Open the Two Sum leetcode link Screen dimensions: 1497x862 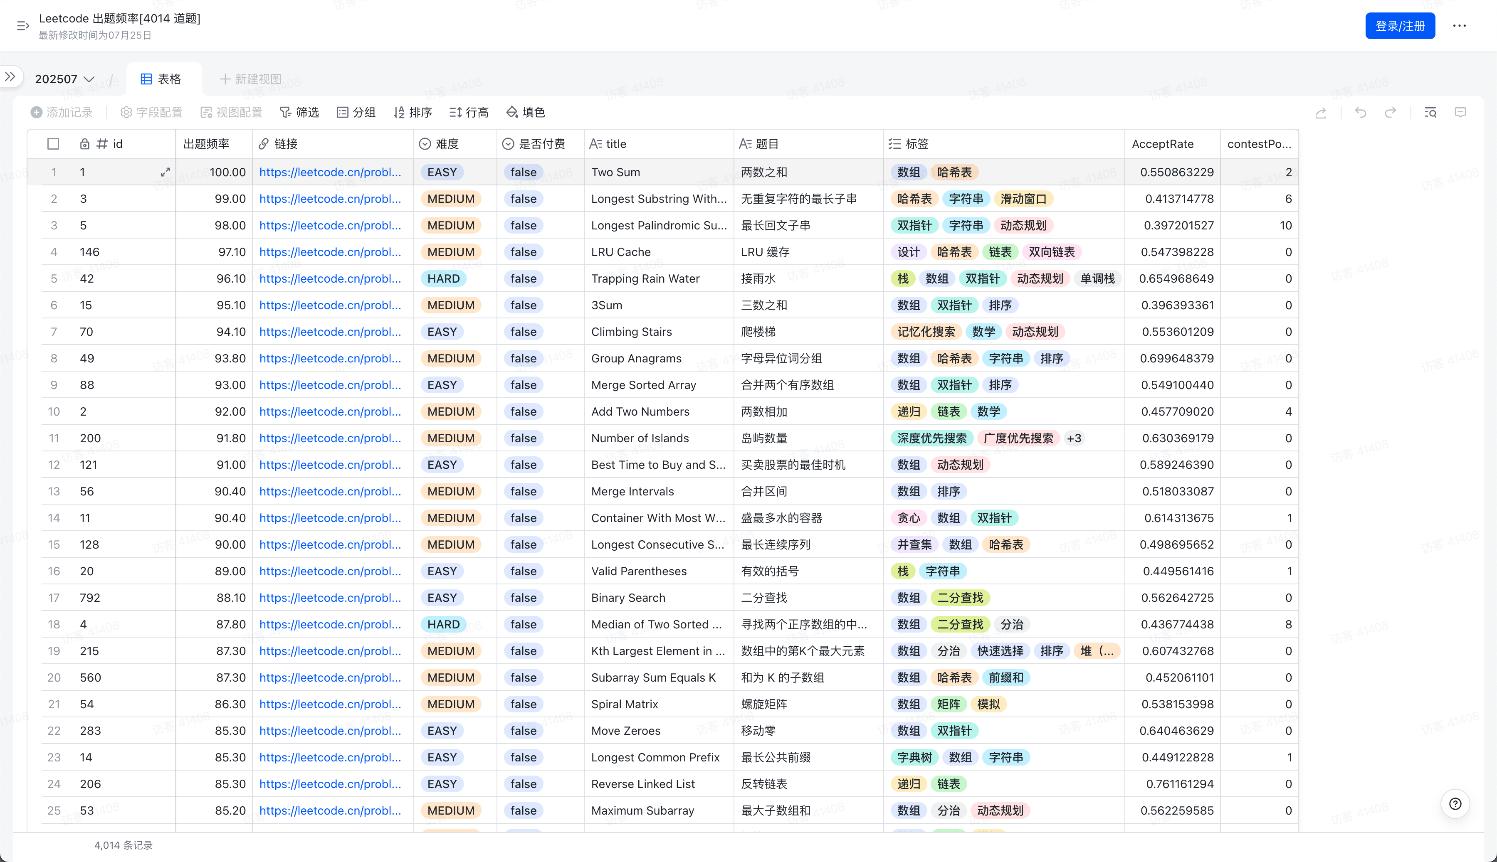pos(330,172)
